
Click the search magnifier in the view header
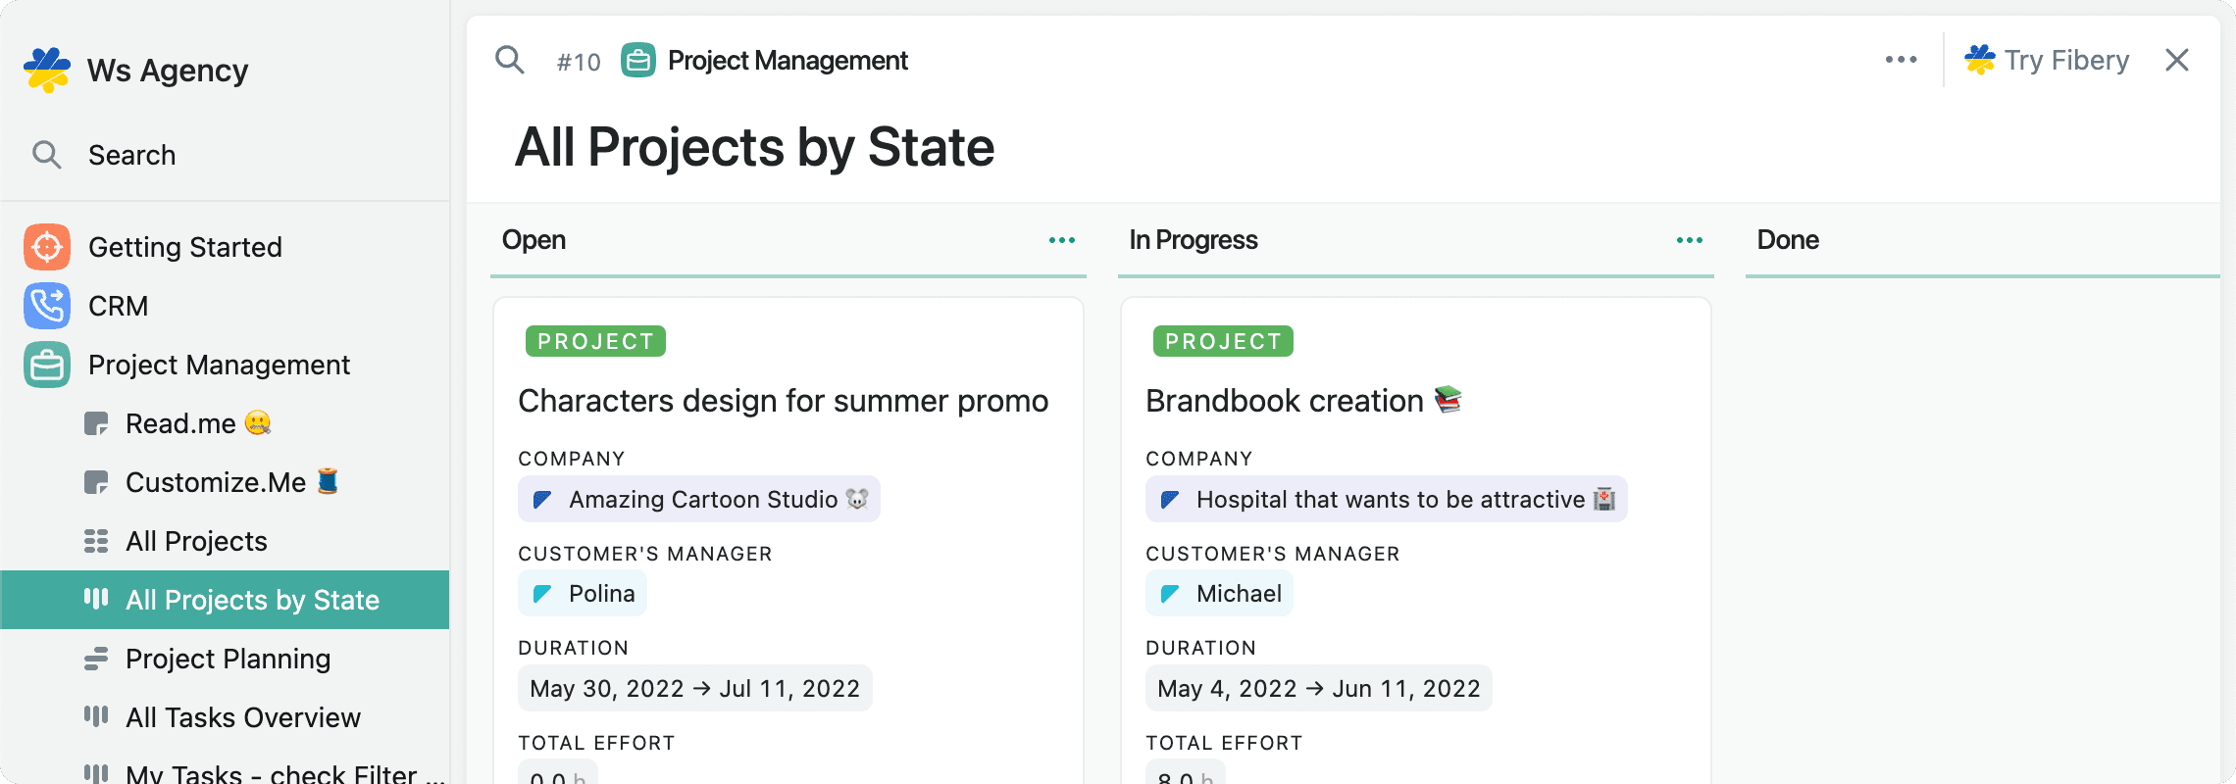pyautogui.click(x=509, y=60)
